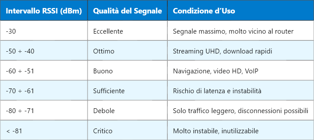Select the Buono quality cell
This screenshot has width=314, height=140.
pyautogui.click(x=103, y=71)
